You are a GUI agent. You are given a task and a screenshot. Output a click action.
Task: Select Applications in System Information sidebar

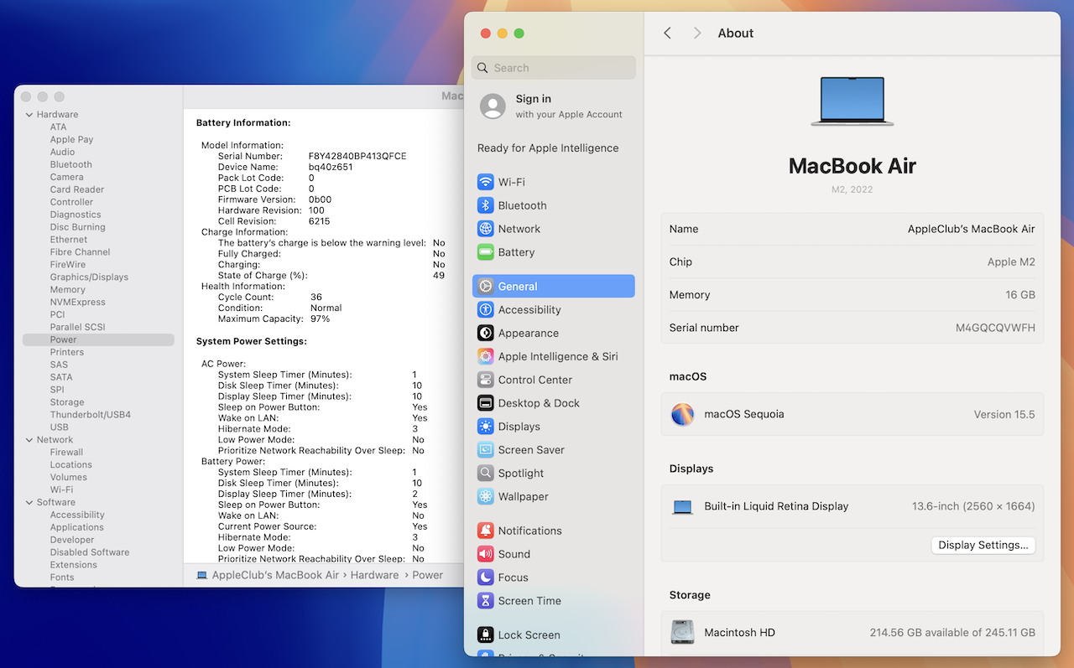click(x=76, y=527)
